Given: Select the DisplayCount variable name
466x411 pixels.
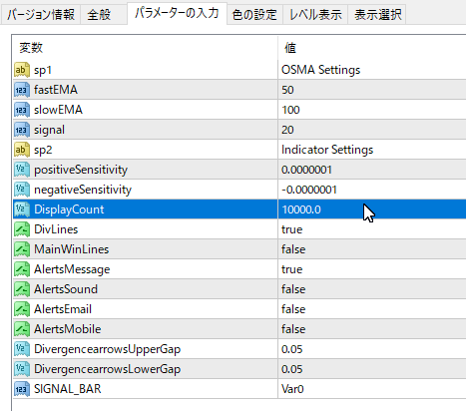Looking at the screenshot, I should point(69,209).
